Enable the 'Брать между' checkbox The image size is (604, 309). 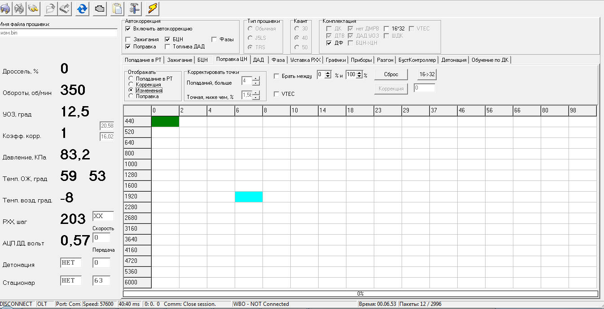pos(276,76)
